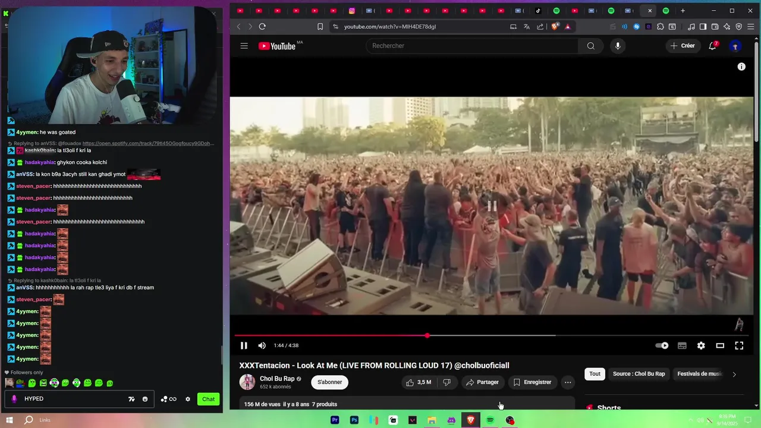Click the Partager share button
The height and width of the screenshot is (428, 761).
tap(482, 382)
